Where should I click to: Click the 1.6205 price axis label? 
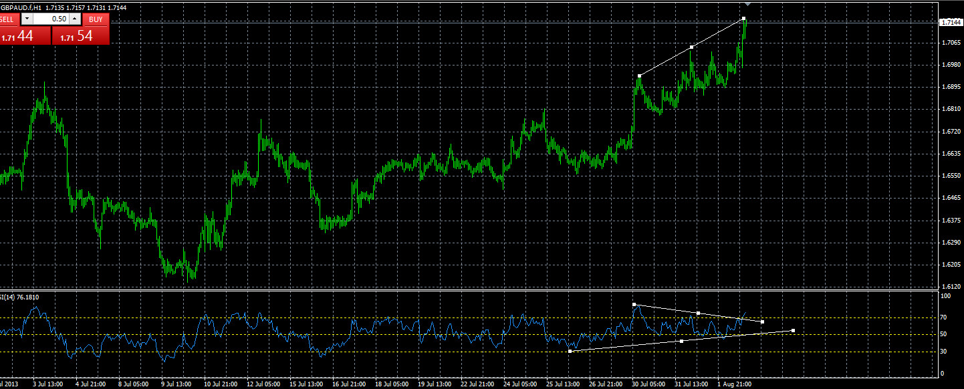coord(951,265)
